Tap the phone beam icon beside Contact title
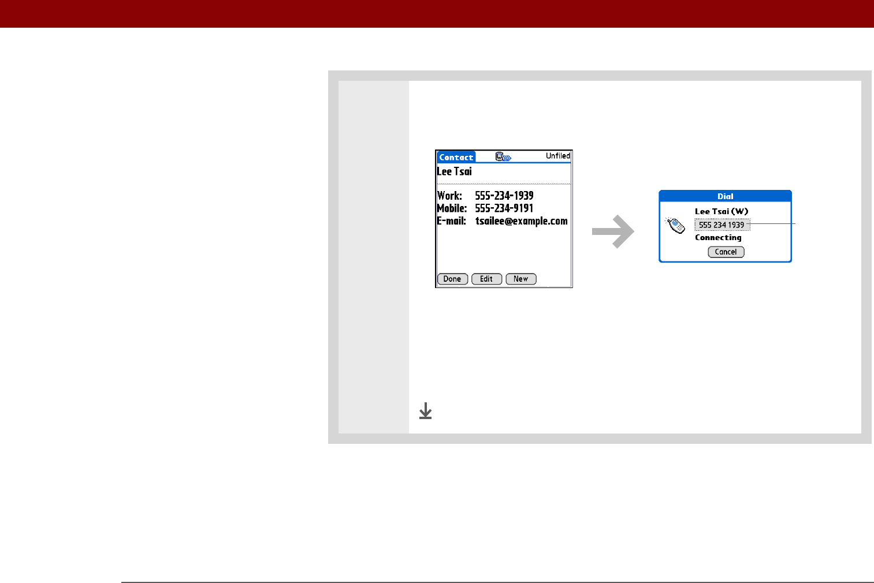Viewport: 874px width, 583px height. pos(503,156)
